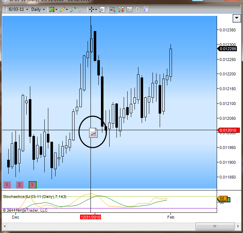
Task: Click the orange 68.3 stochastics value marker
Action: (x=222, y=198)
